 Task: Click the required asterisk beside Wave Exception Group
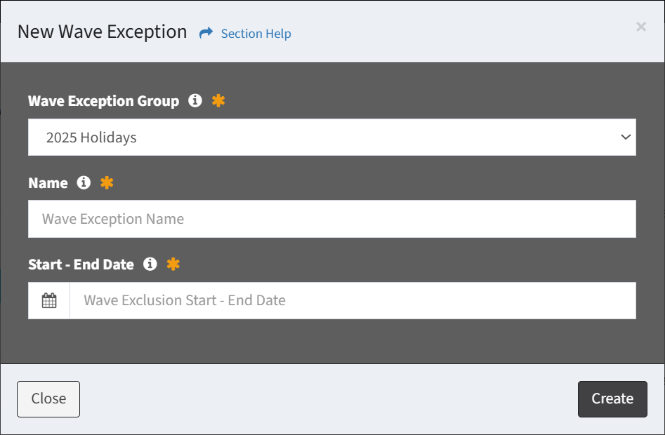pyautogui.click(x=218, y=100)
